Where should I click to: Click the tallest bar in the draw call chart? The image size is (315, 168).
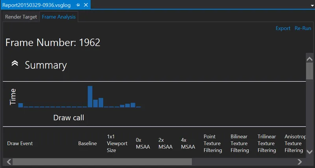[x=90, y=97]
